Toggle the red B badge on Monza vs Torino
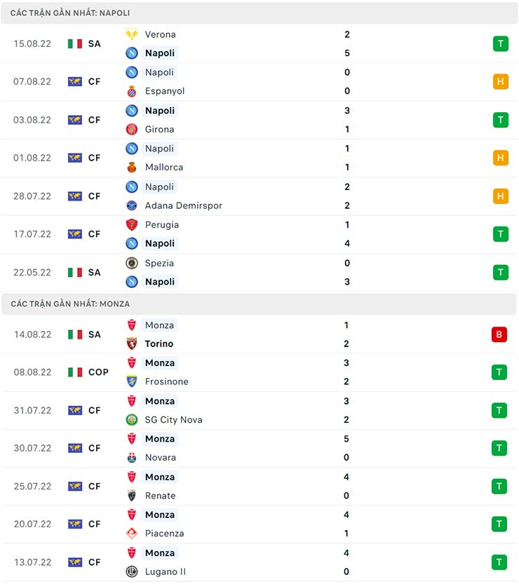Screen dimensions: 519x584 499,334
